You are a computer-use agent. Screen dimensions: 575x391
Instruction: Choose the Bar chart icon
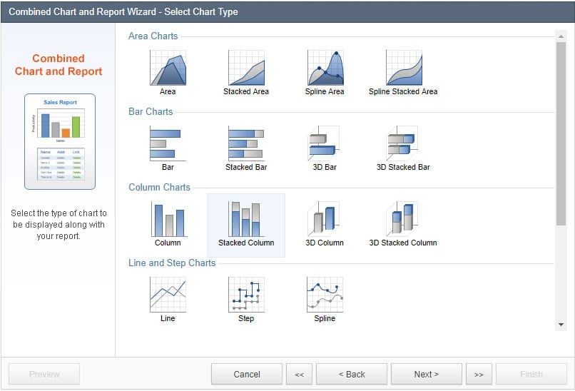point(168,144)
